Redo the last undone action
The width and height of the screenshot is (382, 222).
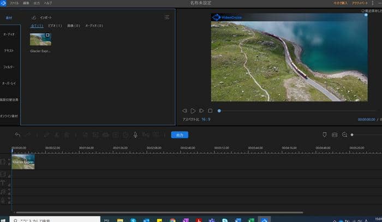(28, 135)
